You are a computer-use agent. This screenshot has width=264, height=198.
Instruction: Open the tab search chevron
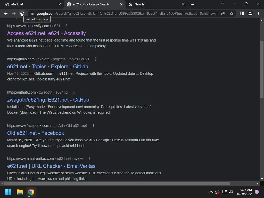(222, 4)
